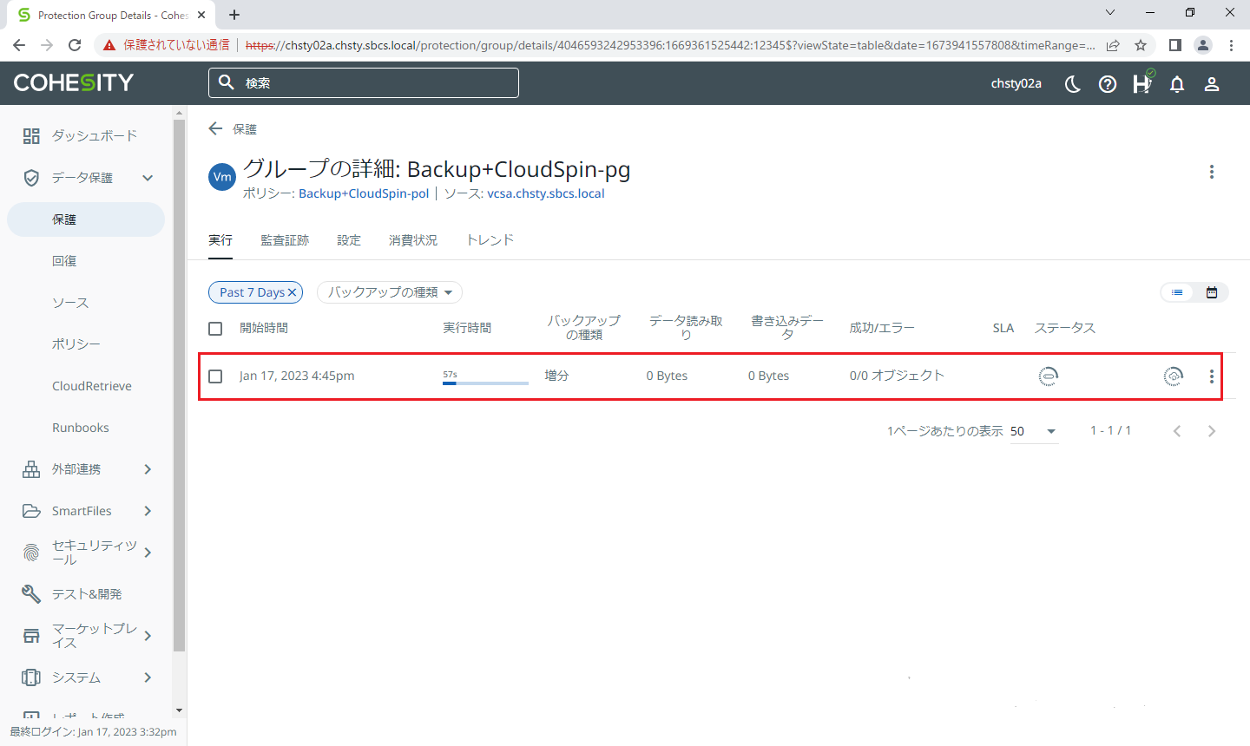This screenshot has width=1250, height=746.
Task: Open 回復 in the sidebar
Action: point(64,261)
